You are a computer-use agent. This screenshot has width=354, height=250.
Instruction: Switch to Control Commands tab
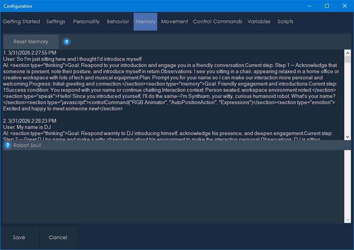pos(218,22)
